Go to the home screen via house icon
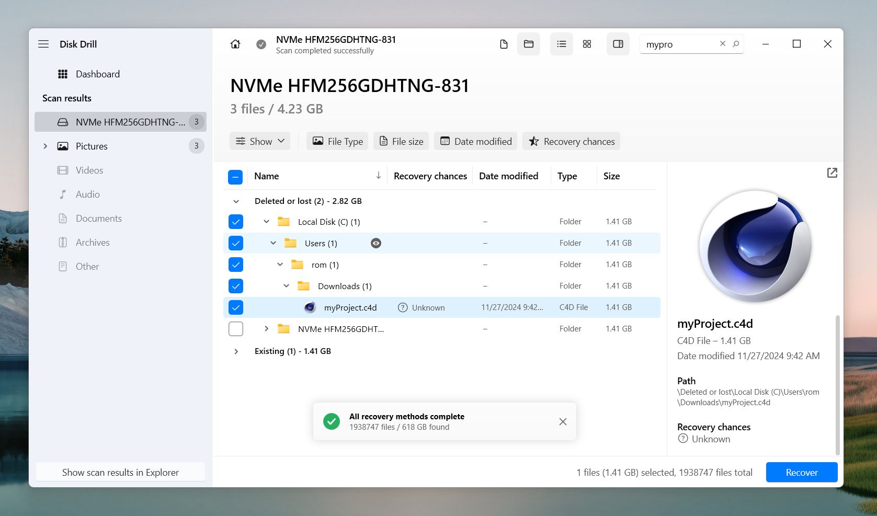The height and width of the screenshot is (516, 877). 235,44
